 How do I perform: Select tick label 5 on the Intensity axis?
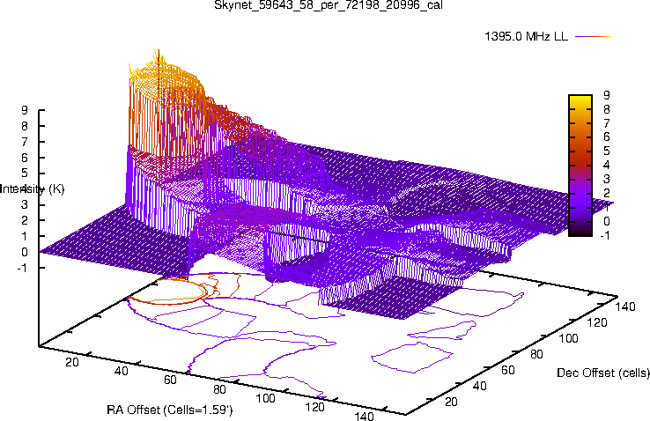pyautogui.click(x=25, y=174)
